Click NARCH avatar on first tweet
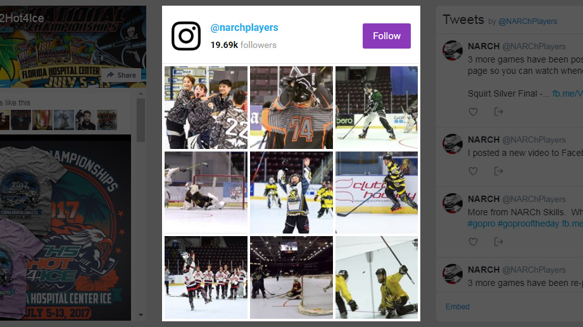 453,51
